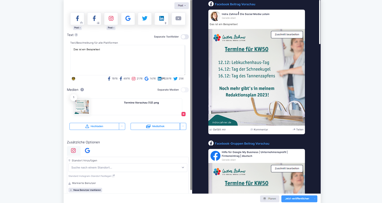Screen dimensions: 382x203
Task: Select the Instagram network icon
Action: (x=111, y=19)
